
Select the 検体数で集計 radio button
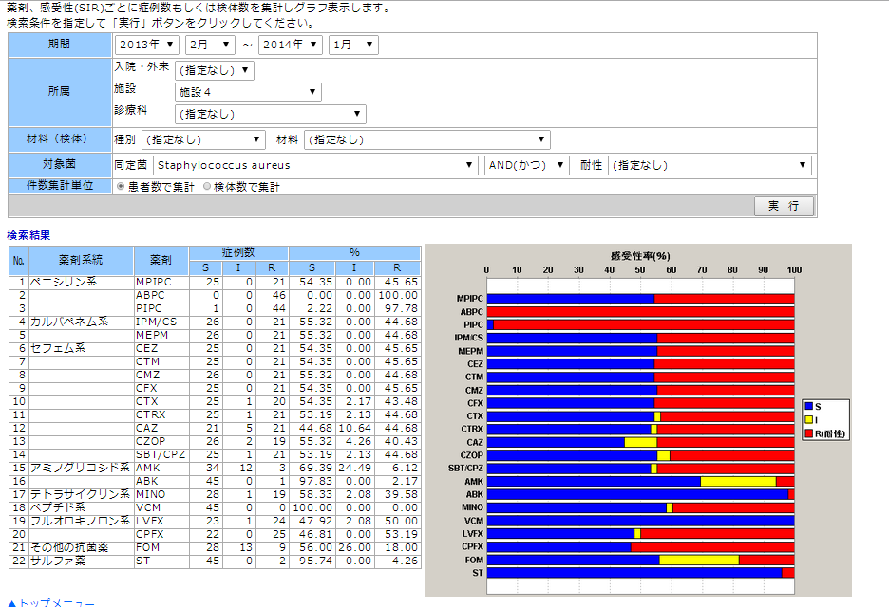coord(208,187)
